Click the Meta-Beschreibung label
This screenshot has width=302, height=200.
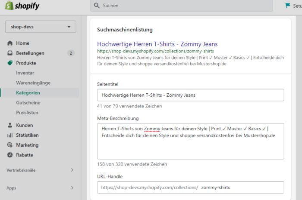118,118
